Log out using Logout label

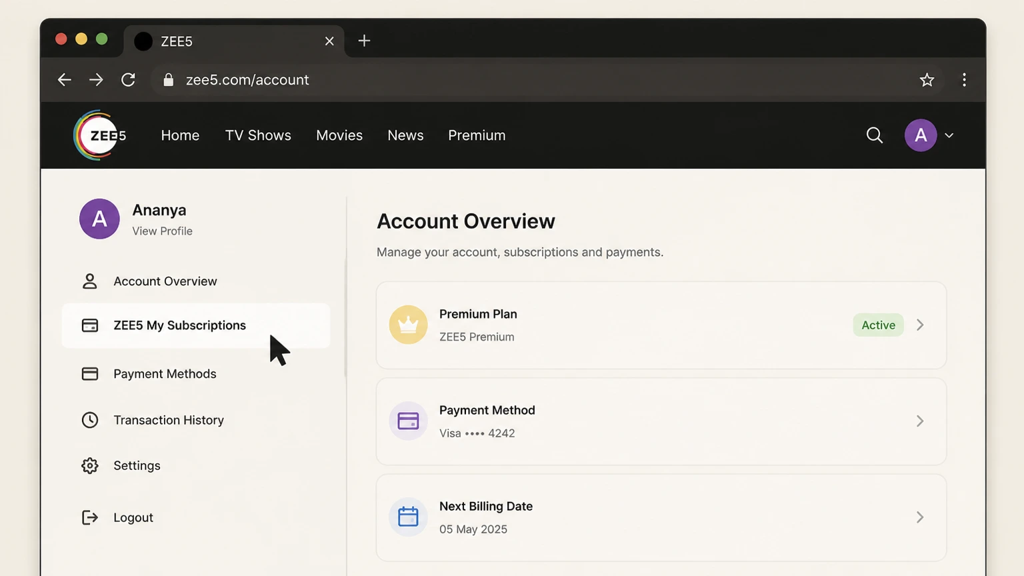(133, 517)
